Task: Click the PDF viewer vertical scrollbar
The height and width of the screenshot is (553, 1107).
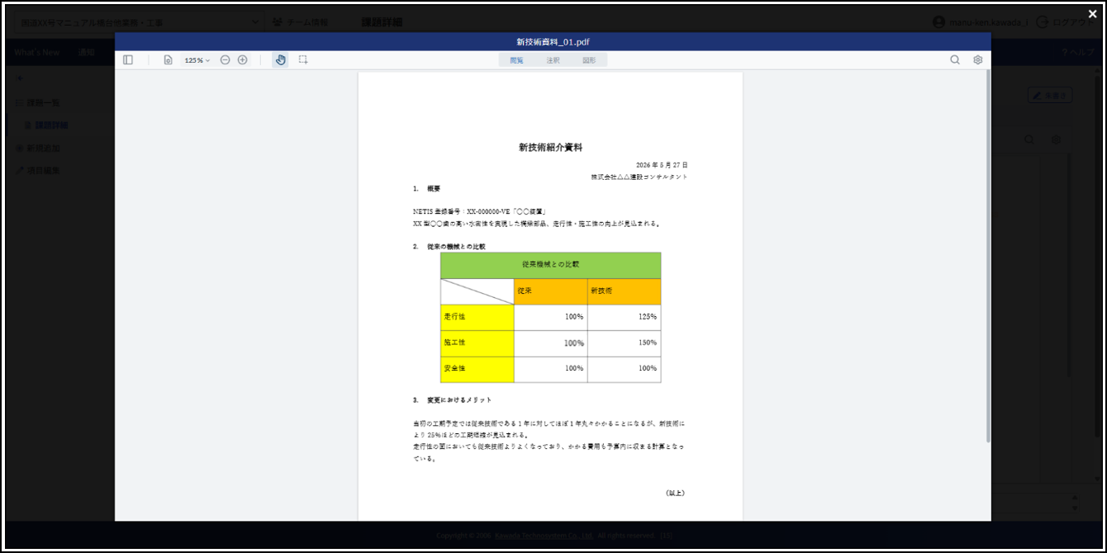Action: (x=988, y=256)
